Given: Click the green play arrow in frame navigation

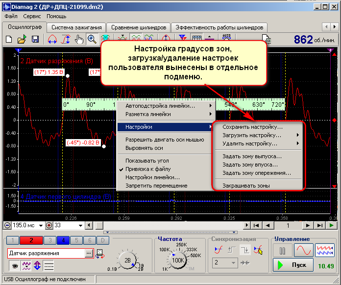Looking at the screenshot, I should (x=332, y=225).
